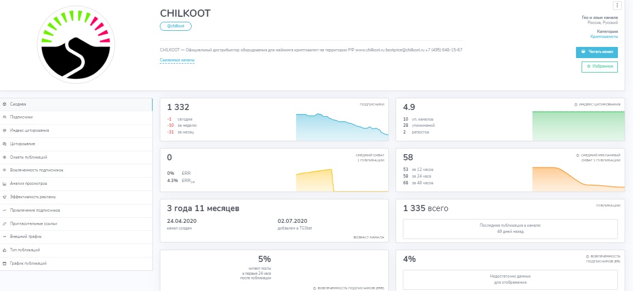Click the 53 за 12 часов row
Viewport: 633px width, 291px height.
(x=418, y=169)
